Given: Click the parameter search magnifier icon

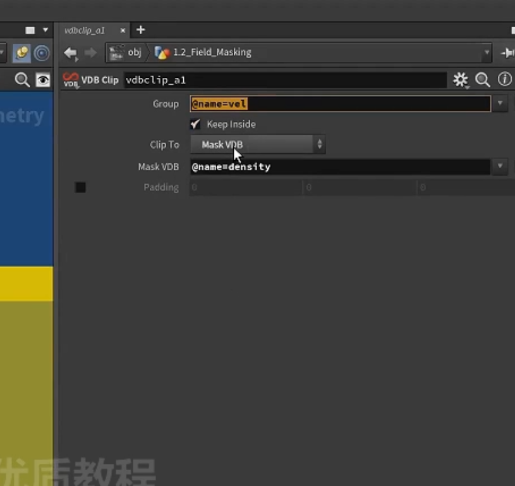Looking at the screenshot, I should click(x=483, y=80).
